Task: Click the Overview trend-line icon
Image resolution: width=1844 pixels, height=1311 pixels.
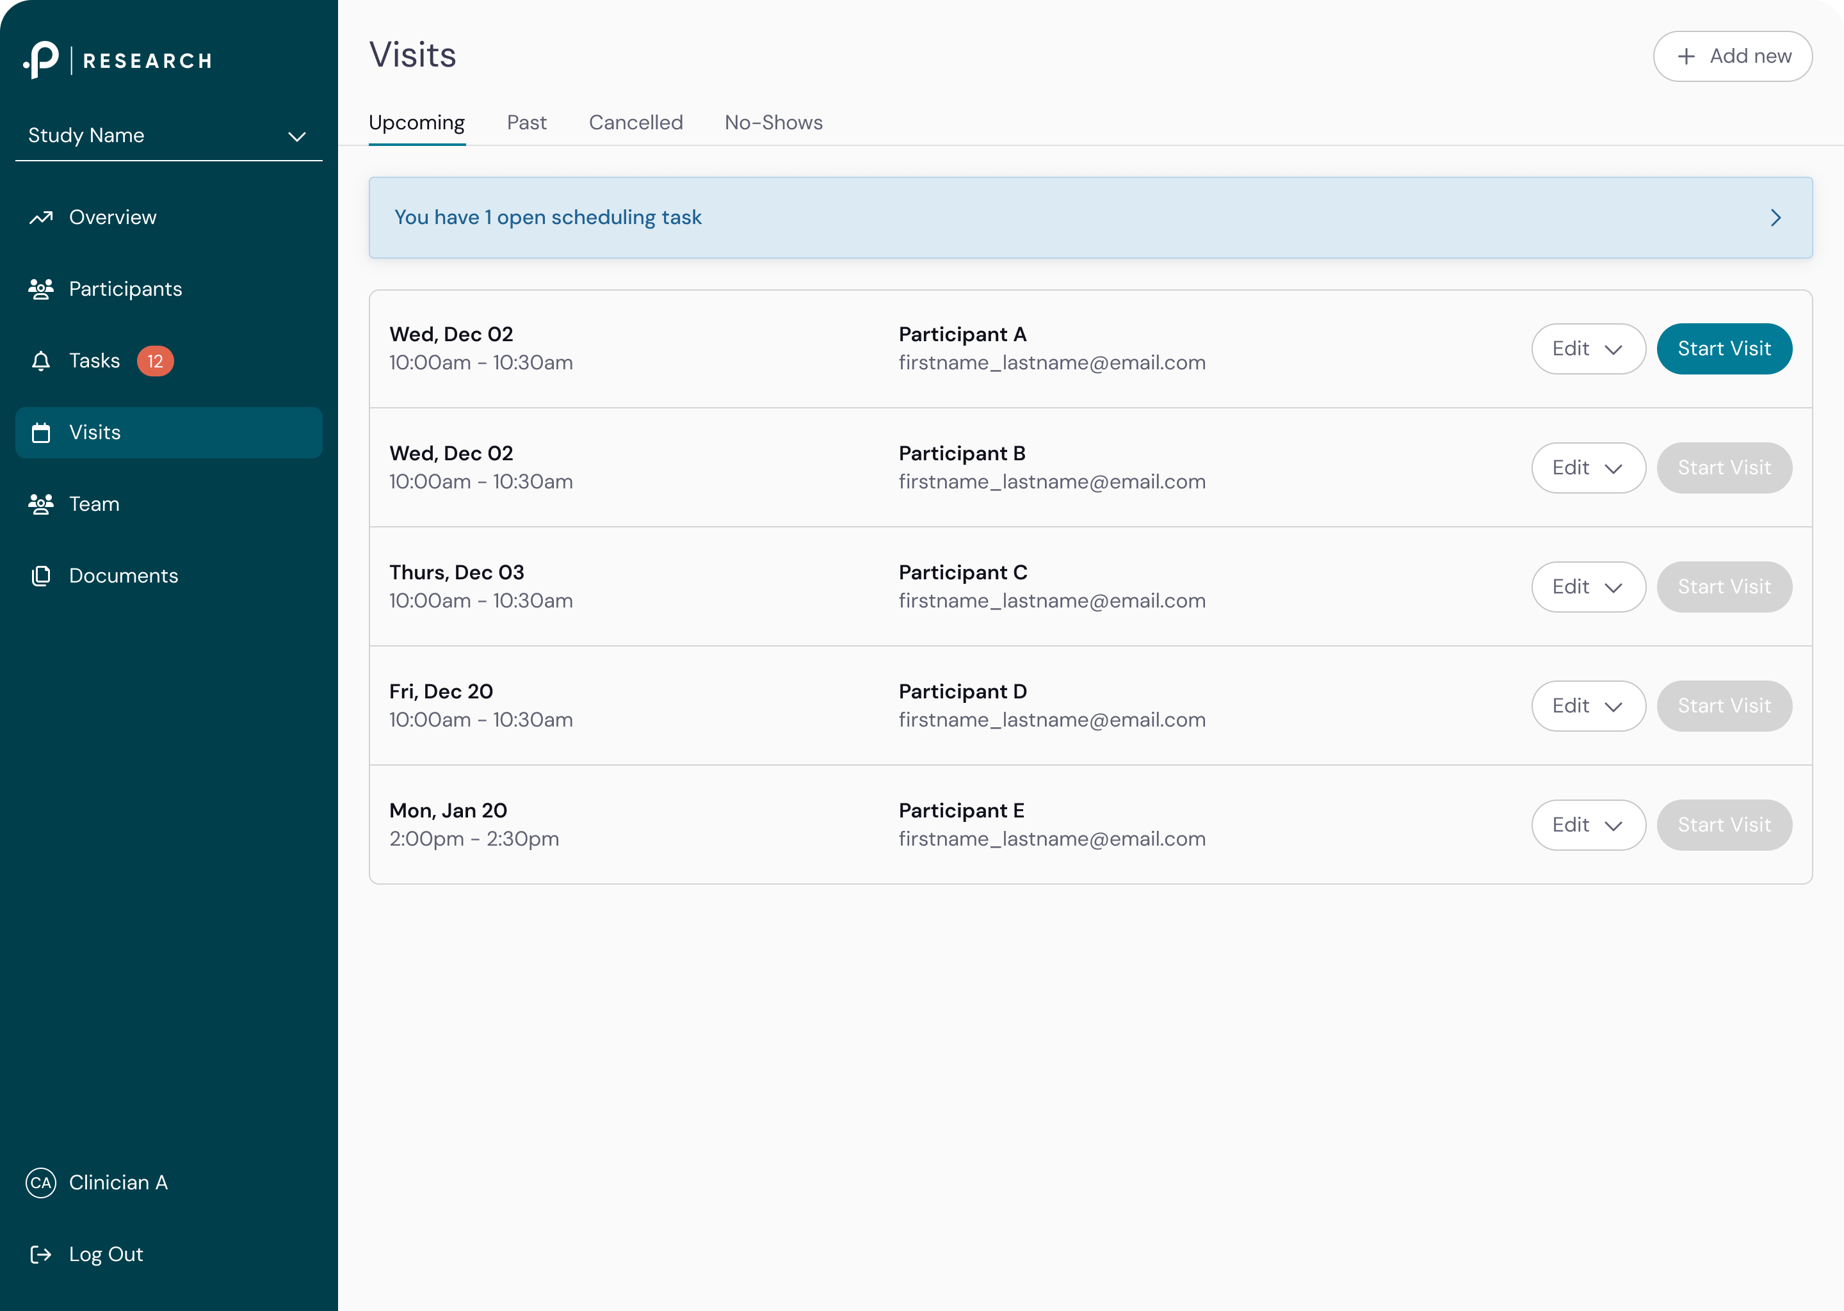Action: click(41, 217)
